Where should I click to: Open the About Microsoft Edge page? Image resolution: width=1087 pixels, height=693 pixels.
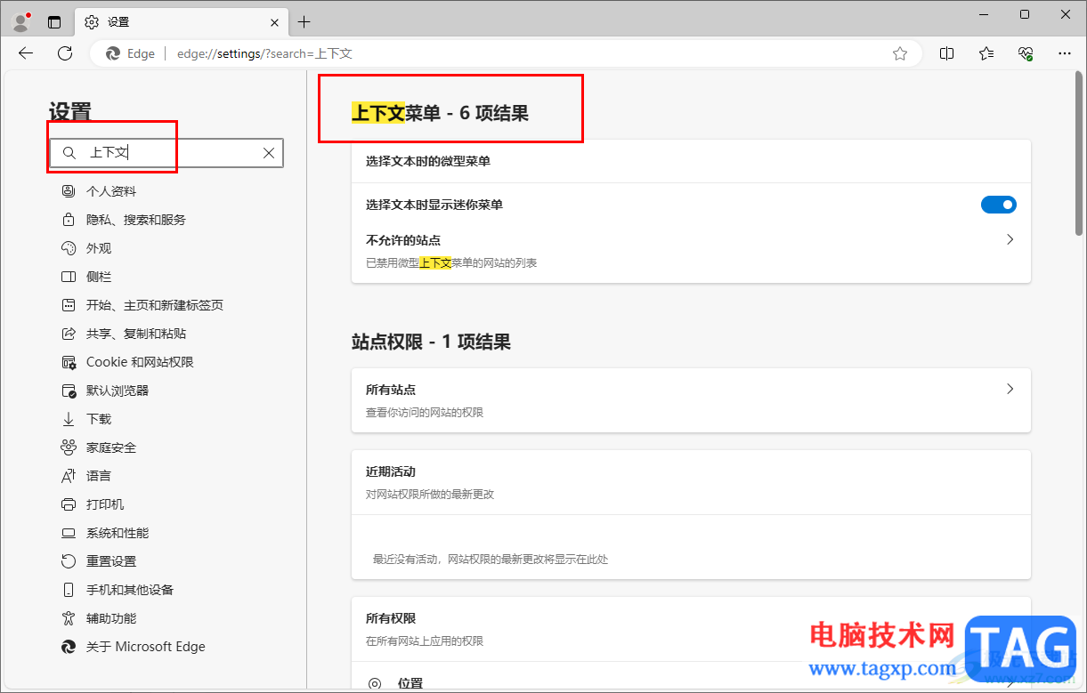click(145, 647)
